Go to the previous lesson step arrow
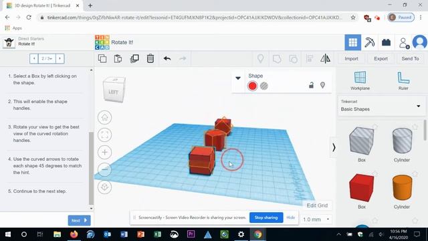 34,58
